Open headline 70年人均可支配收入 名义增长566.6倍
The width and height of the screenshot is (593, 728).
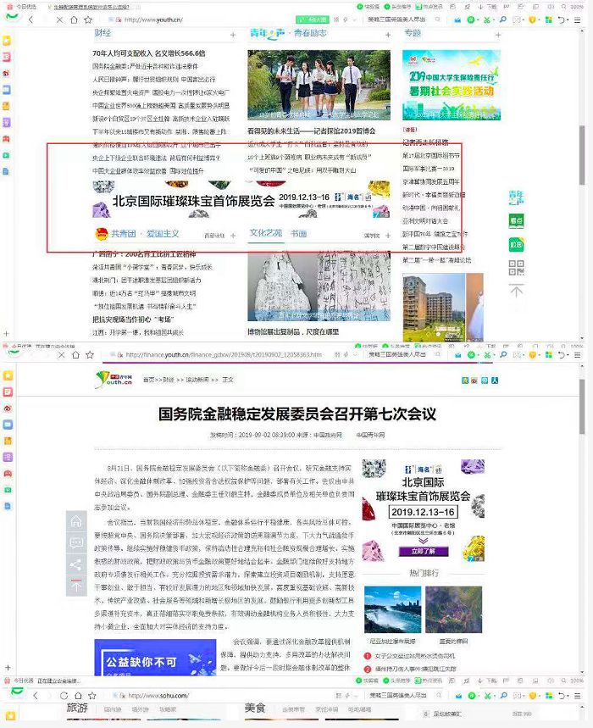click(x=148, y=53)
